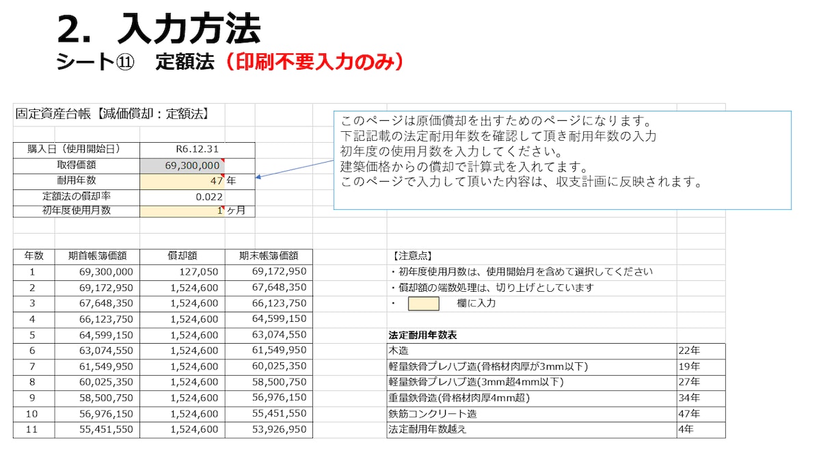Viewport: 834px width, 464px height.
Task: Click the 購入日 value R6.12.31
Action: [x=183, y=150]
